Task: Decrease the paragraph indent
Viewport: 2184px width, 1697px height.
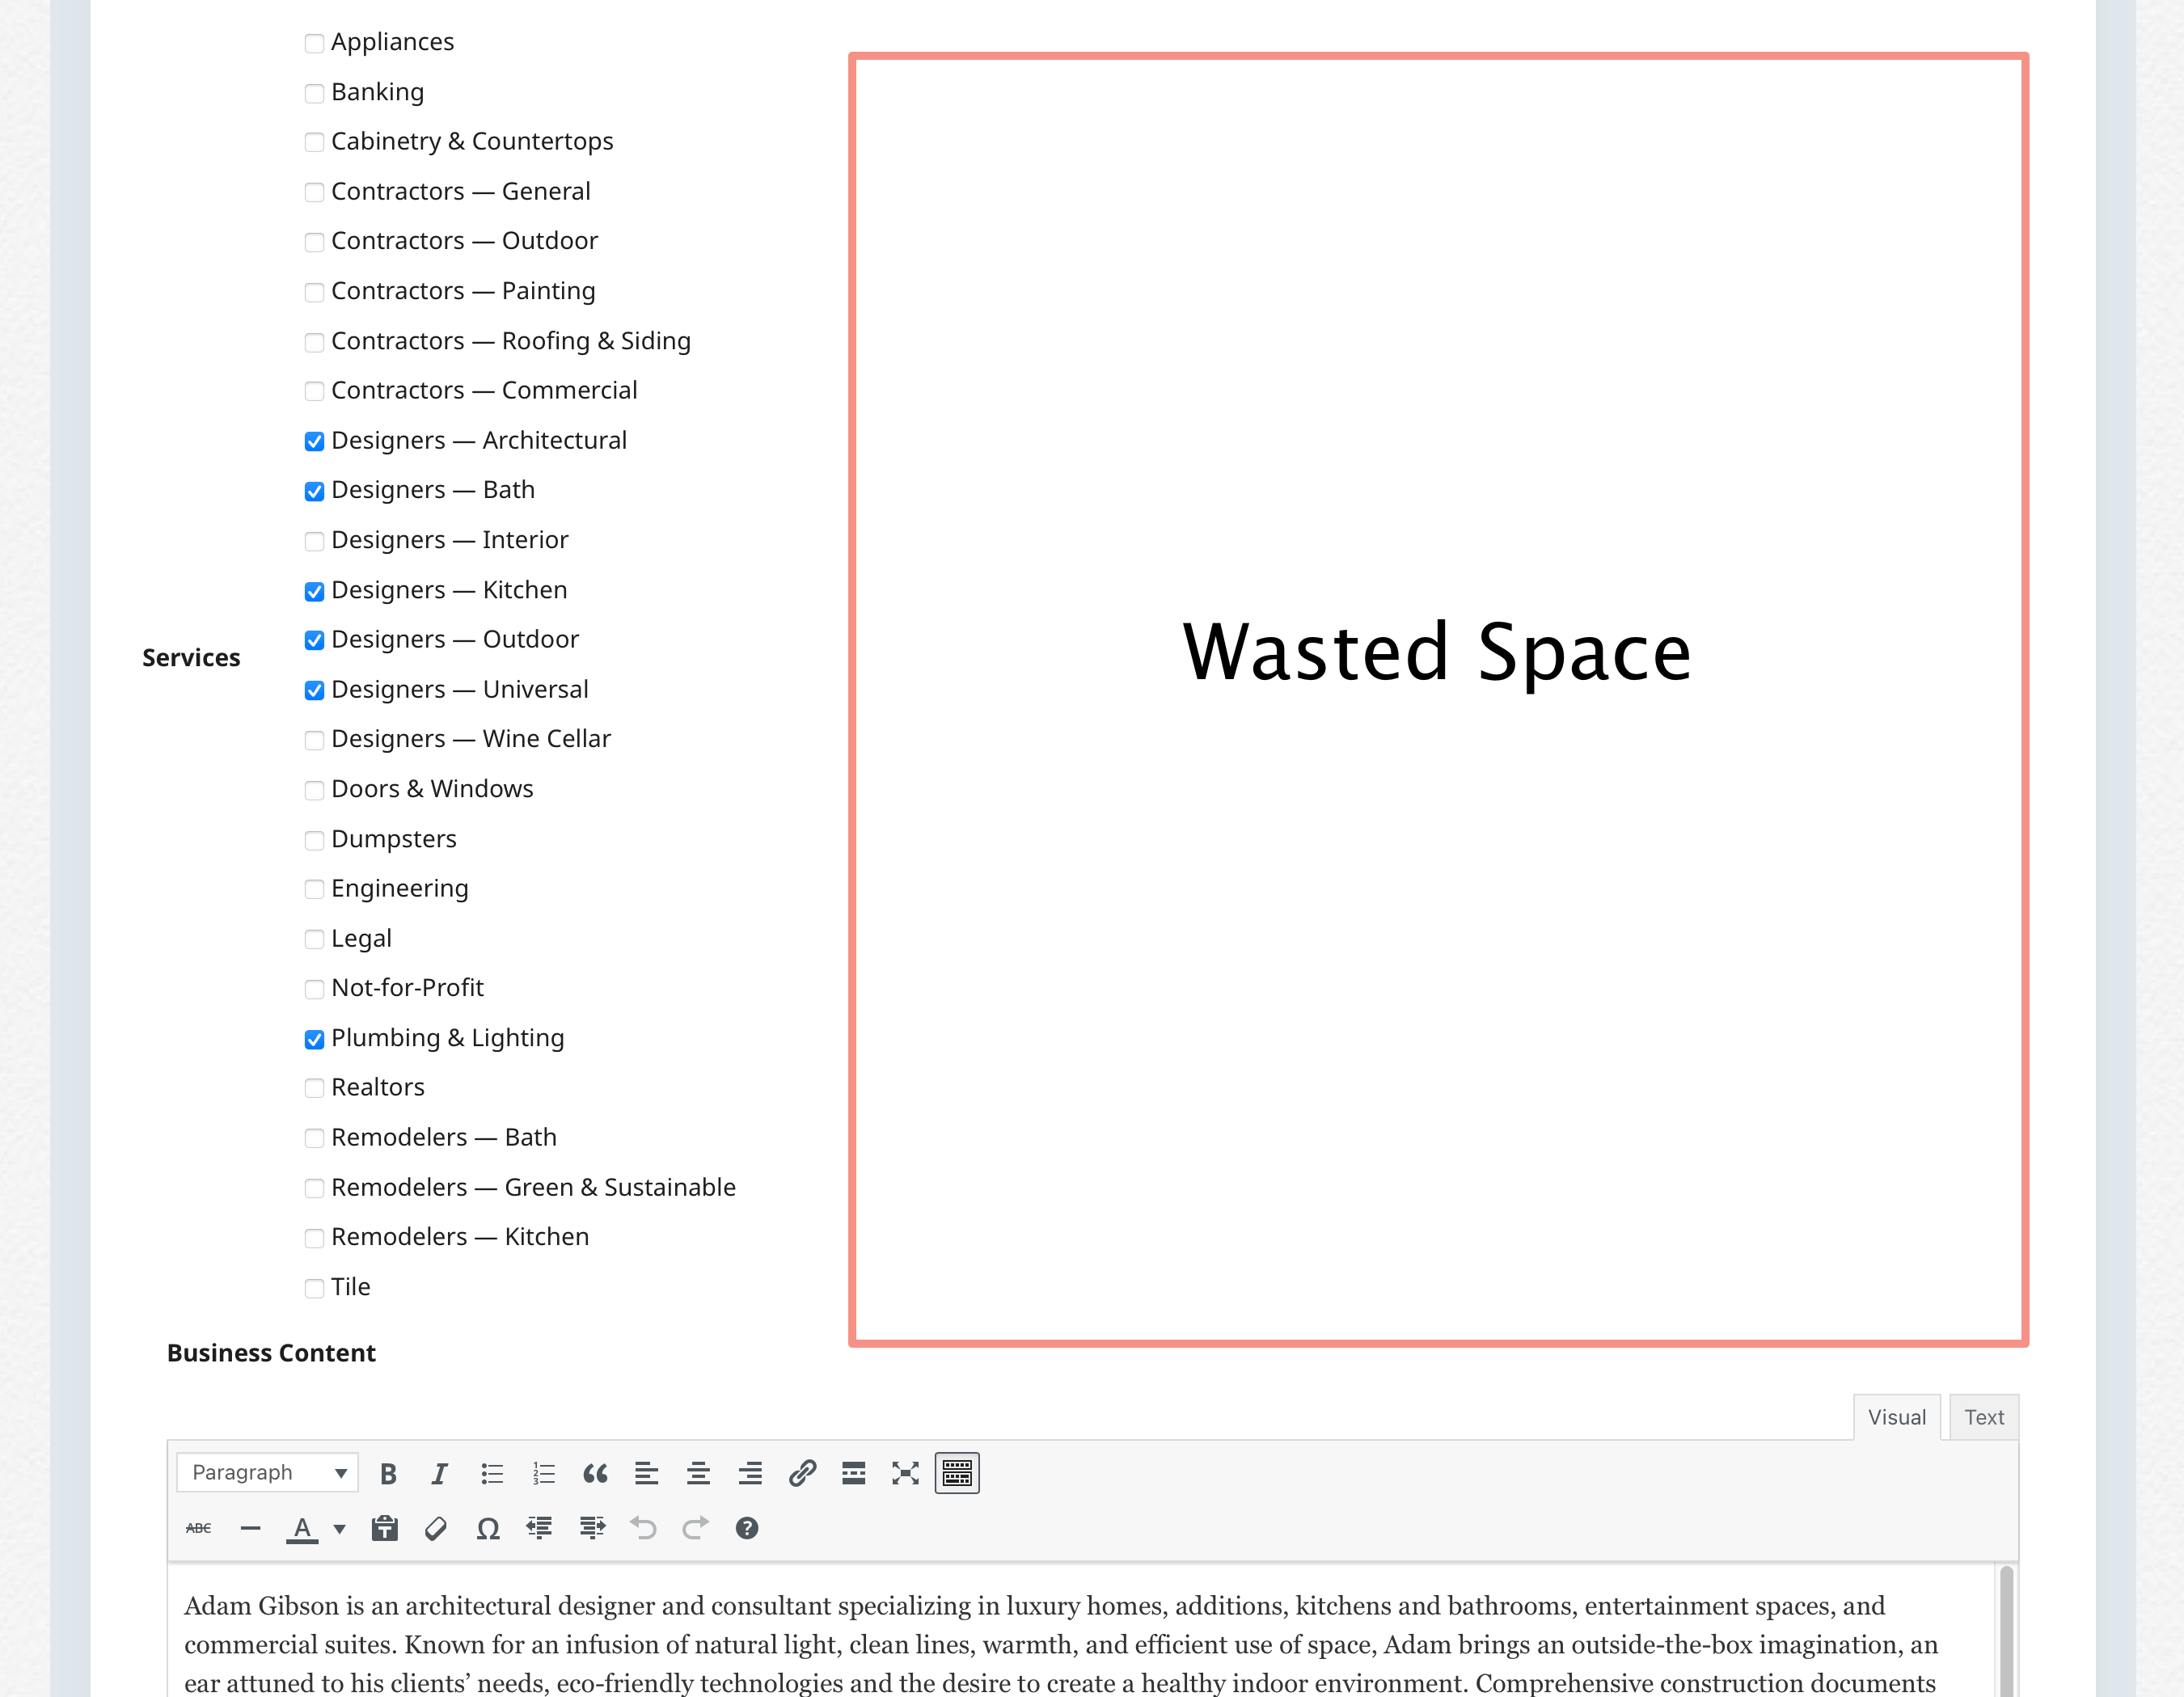Action: coord(540,1528)
